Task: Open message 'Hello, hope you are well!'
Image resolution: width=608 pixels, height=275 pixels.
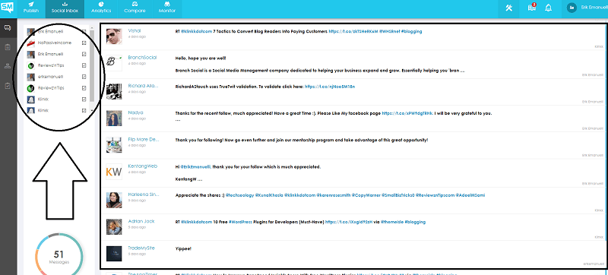Action: point(201,58)
